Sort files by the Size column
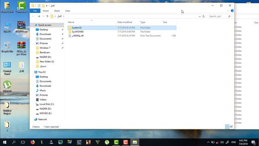 coord(165,22)
